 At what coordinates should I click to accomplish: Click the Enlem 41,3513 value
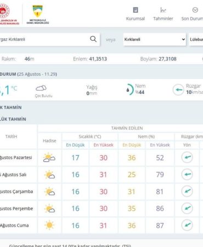tap(98, 59)
